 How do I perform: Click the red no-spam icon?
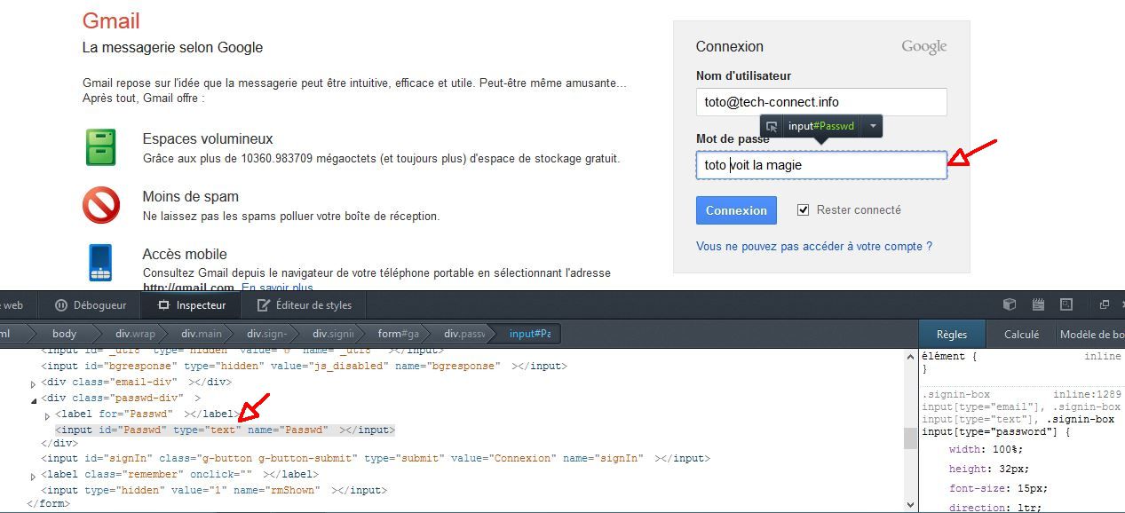[100, 205]
